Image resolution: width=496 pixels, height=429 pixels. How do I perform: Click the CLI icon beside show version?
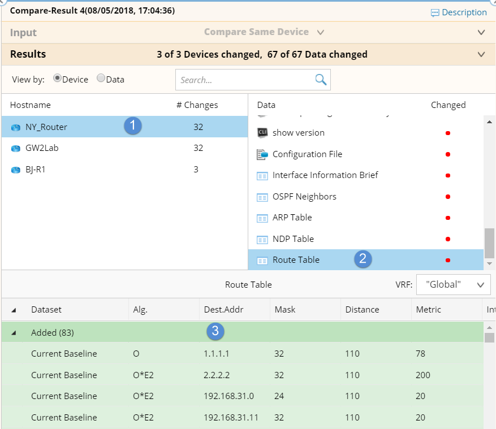point(262,133)
